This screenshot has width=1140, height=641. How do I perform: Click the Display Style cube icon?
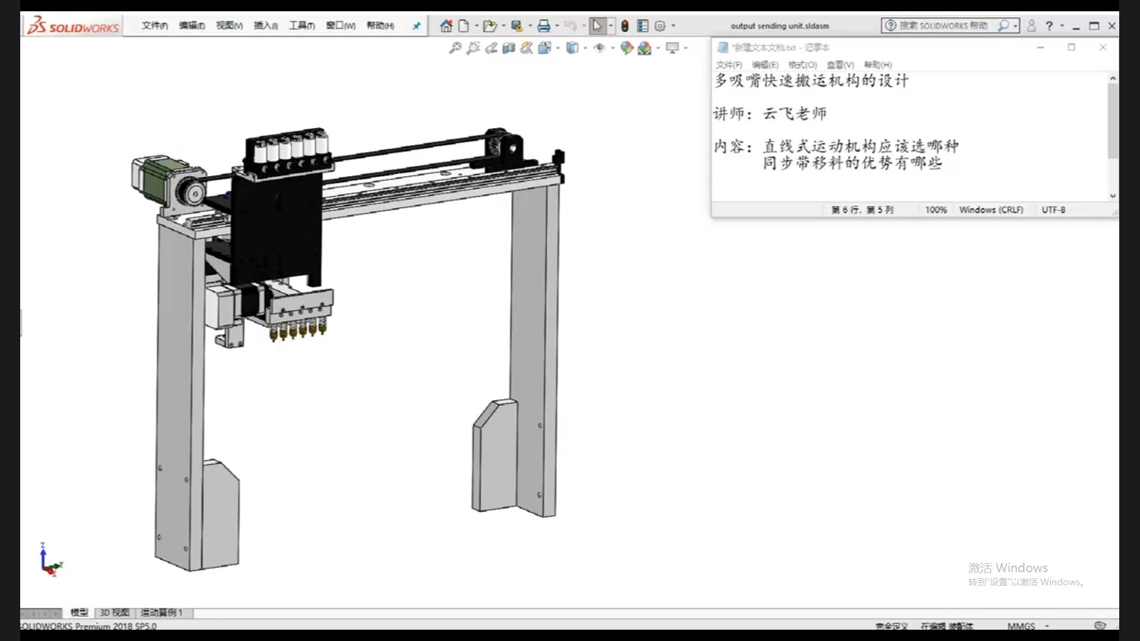[572, 48]
